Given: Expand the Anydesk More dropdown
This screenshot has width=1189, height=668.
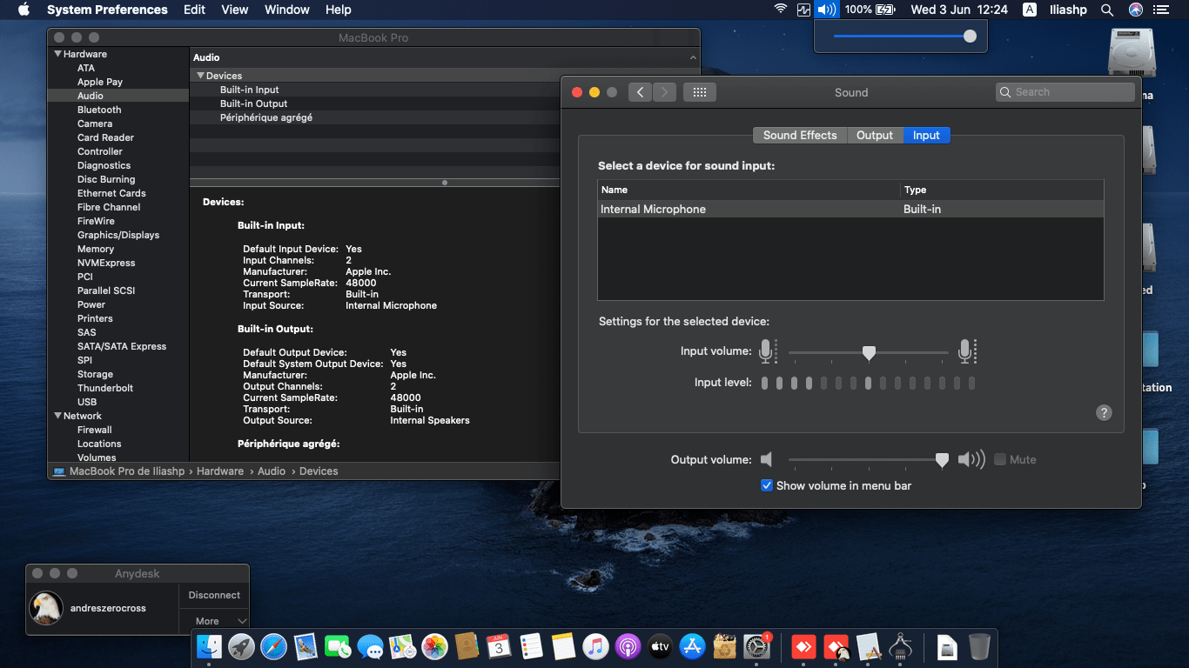Looking at the screenshot, I should tap(214, 621).
